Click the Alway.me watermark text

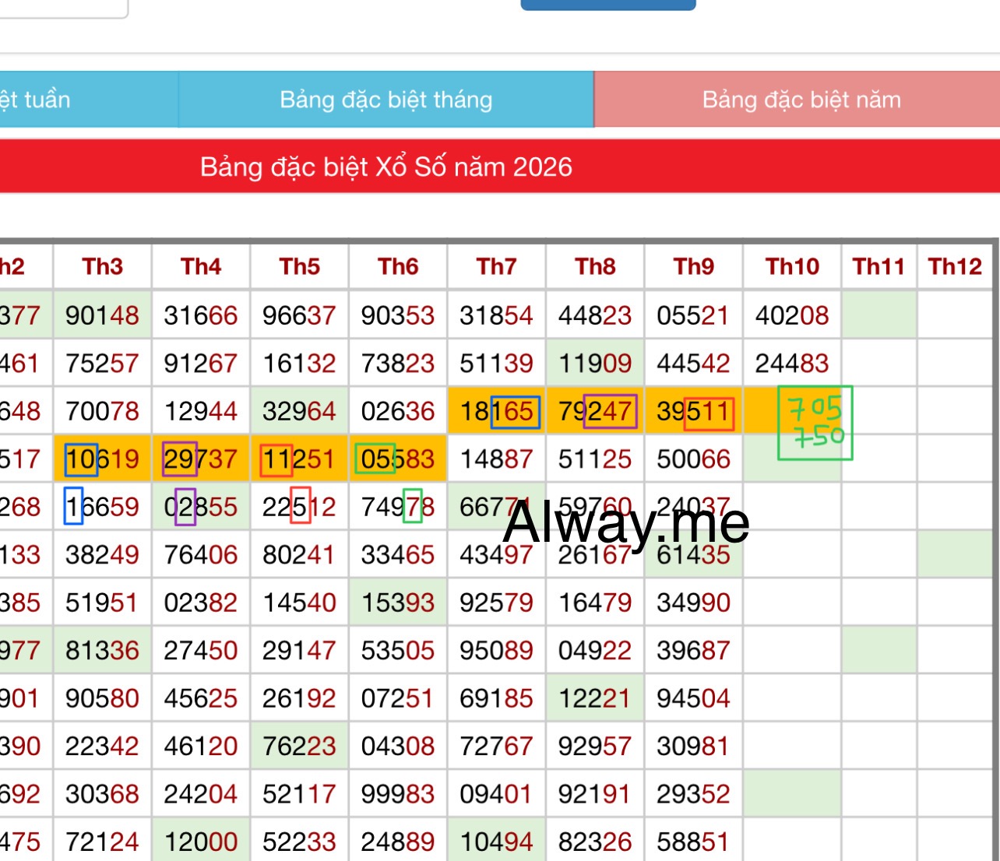point(626,522)
